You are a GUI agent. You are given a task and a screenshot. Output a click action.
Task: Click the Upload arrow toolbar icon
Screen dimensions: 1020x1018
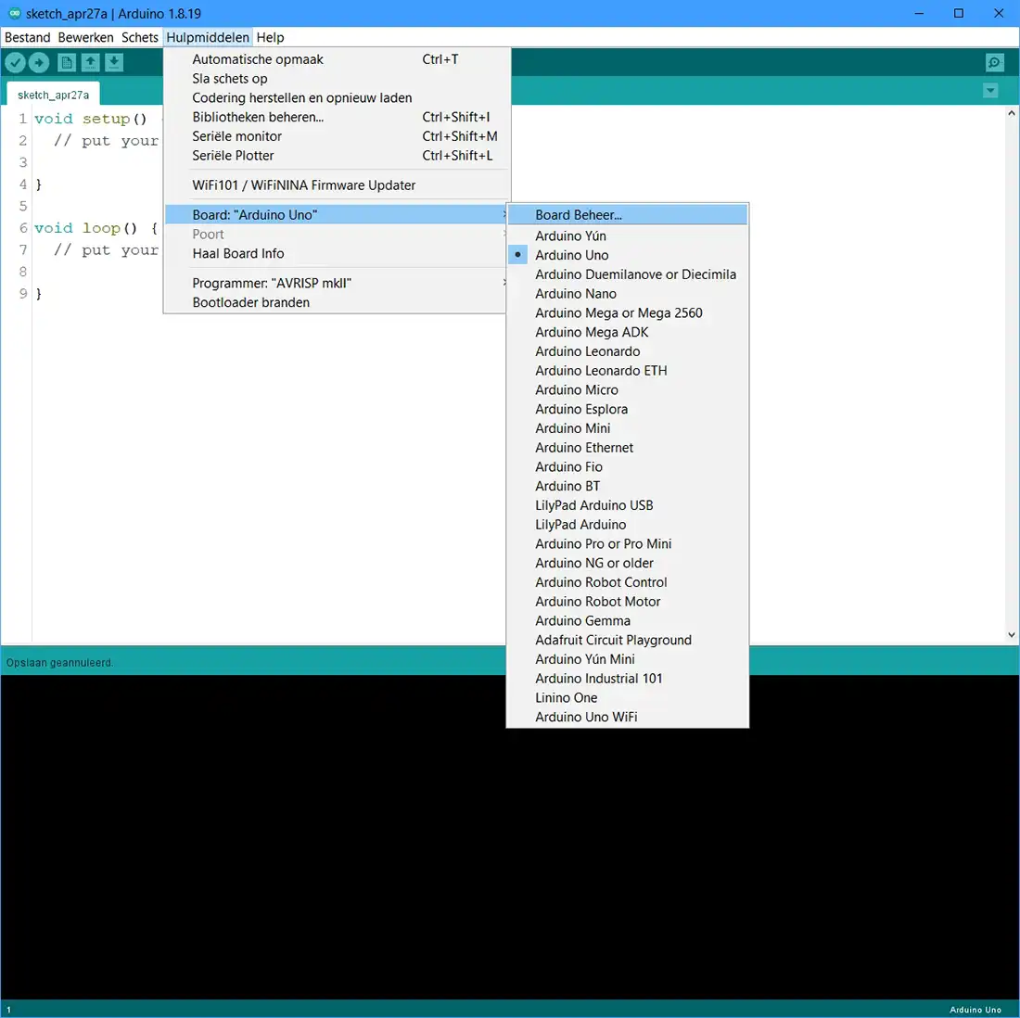click(39, 62)
